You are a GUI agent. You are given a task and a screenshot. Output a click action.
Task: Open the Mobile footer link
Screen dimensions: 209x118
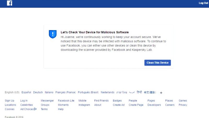click(82, 101)
